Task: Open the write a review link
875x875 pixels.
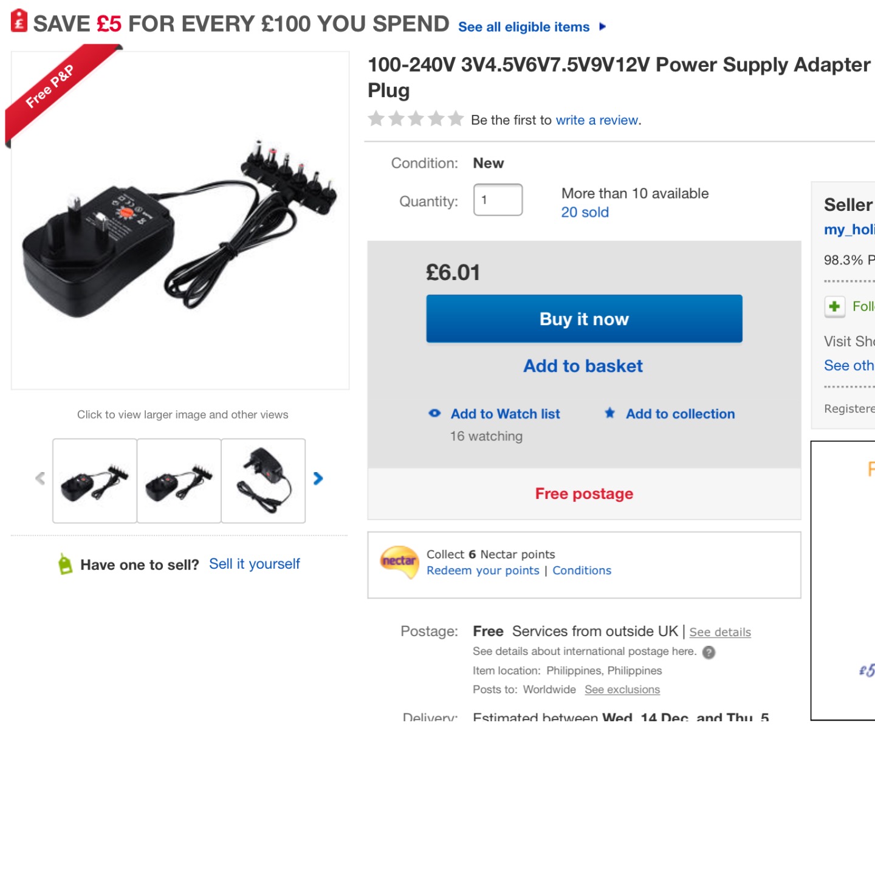Action: [597, 120]
